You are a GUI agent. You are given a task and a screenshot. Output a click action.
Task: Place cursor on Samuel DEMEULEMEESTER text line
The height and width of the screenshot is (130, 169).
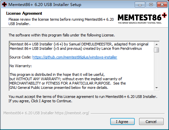coord(79,44)
